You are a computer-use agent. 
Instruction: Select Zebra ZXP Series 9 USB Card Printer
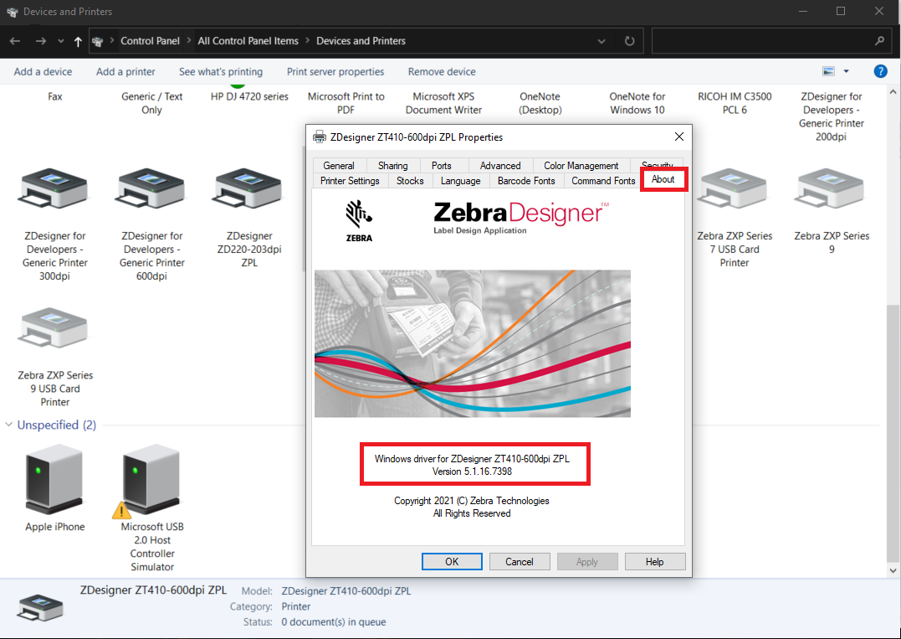pyautogui.click(x=55, y=330)
